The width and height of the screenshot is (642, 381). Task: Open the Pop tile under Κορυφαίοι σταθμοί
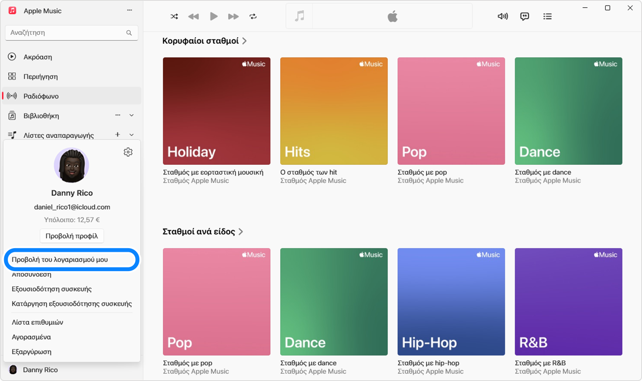click(451, 111)
